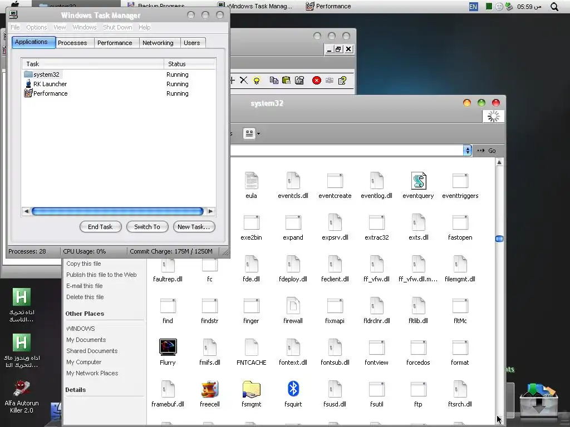
Task: Select the FNTCACHE file icon
Action: click(251, 347)
